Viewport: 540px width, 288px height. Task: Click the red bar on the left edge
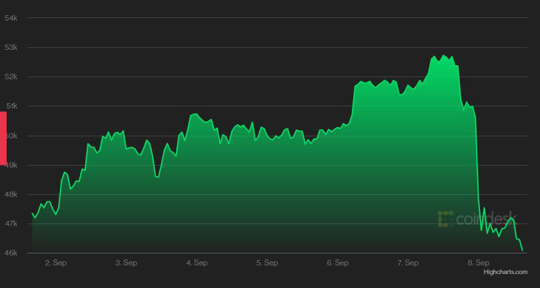point(3,138)
